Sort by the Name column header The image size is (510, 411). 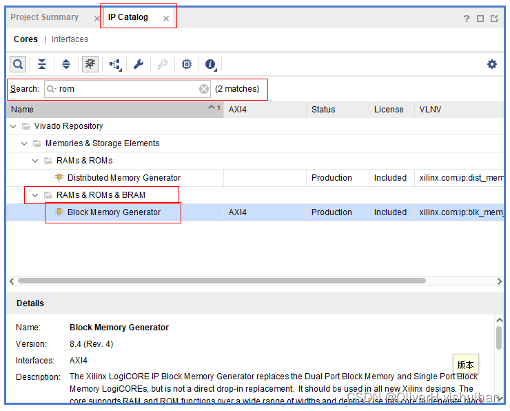[x=115, y=110]
